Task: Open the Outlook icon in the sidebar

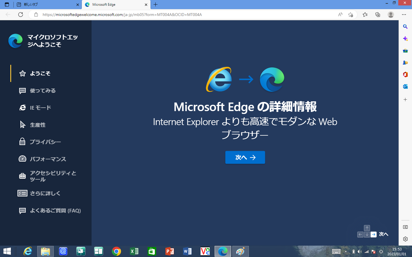Action: pos(405,87)
